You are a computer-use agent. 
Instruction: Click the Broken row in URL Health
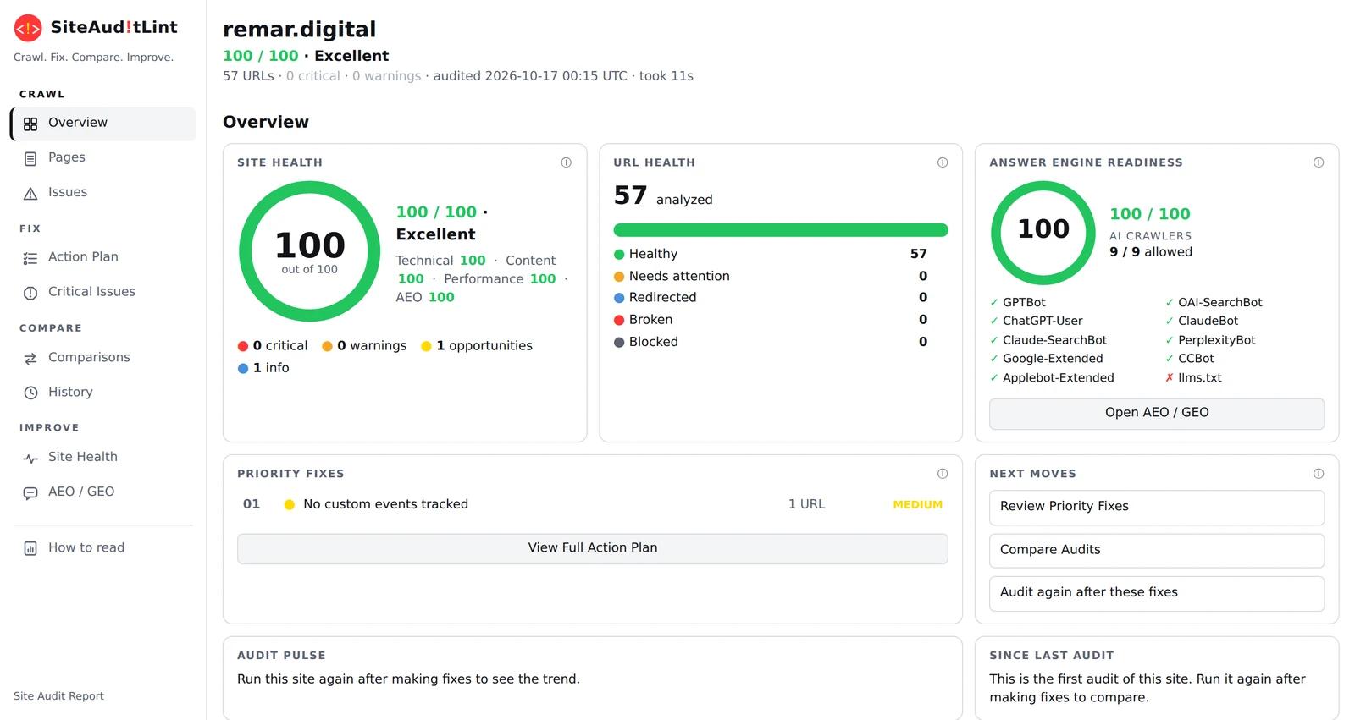pos(771,320)
